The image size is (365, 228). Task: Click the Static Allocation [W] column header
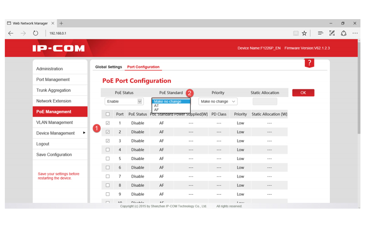tap(269, 114)
